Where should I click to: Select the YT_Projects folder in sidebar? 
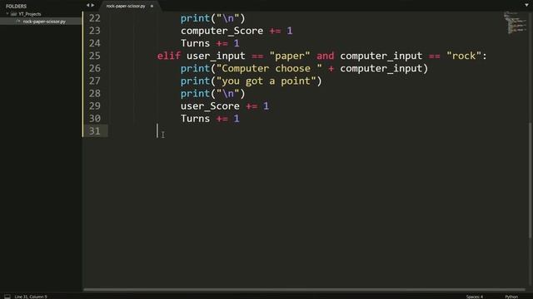[30, 14]
